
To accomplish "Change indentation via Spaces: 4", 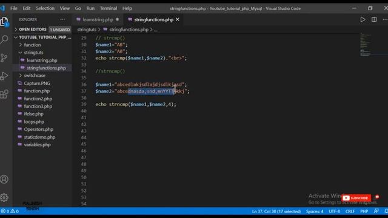I will click(315, 211).
